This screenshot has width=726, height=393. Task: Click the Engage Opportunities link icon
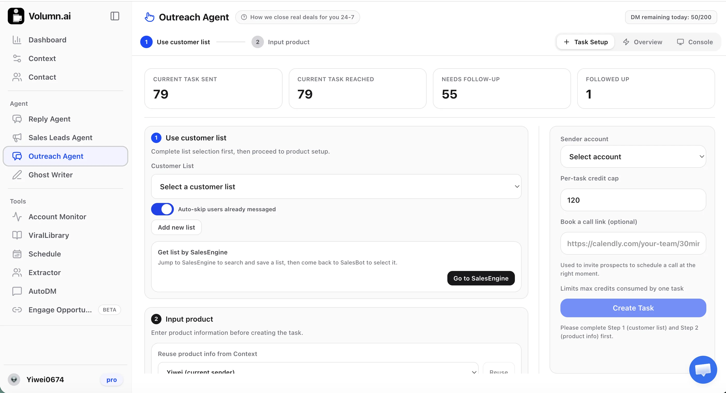pyautogui.click(x=17, y=310)
